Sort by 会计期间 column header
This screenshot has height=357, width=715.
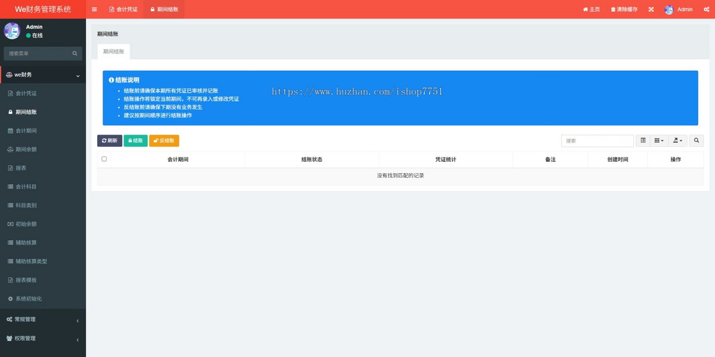[x=178, y=159]
